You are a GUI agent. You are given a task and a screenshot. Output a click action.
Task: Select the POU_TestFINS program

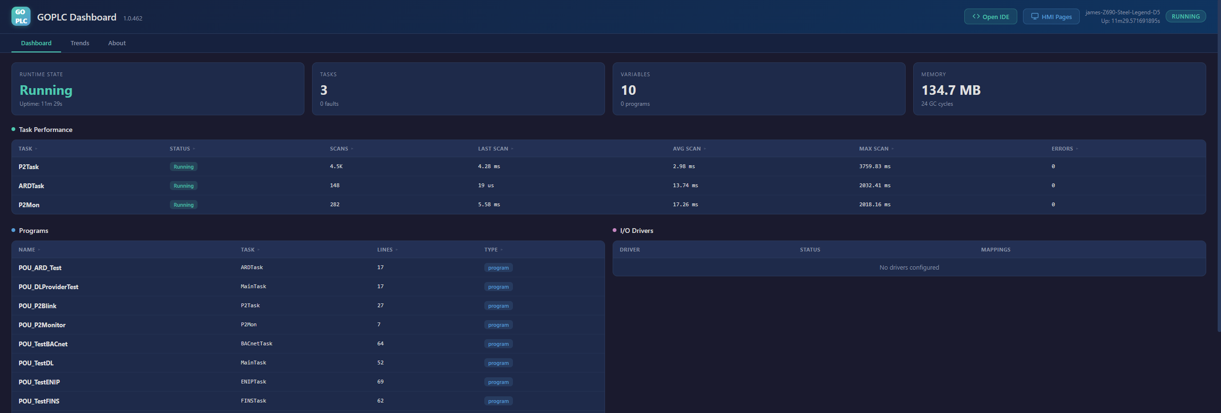pyautogui.click(x=39, y=401)
